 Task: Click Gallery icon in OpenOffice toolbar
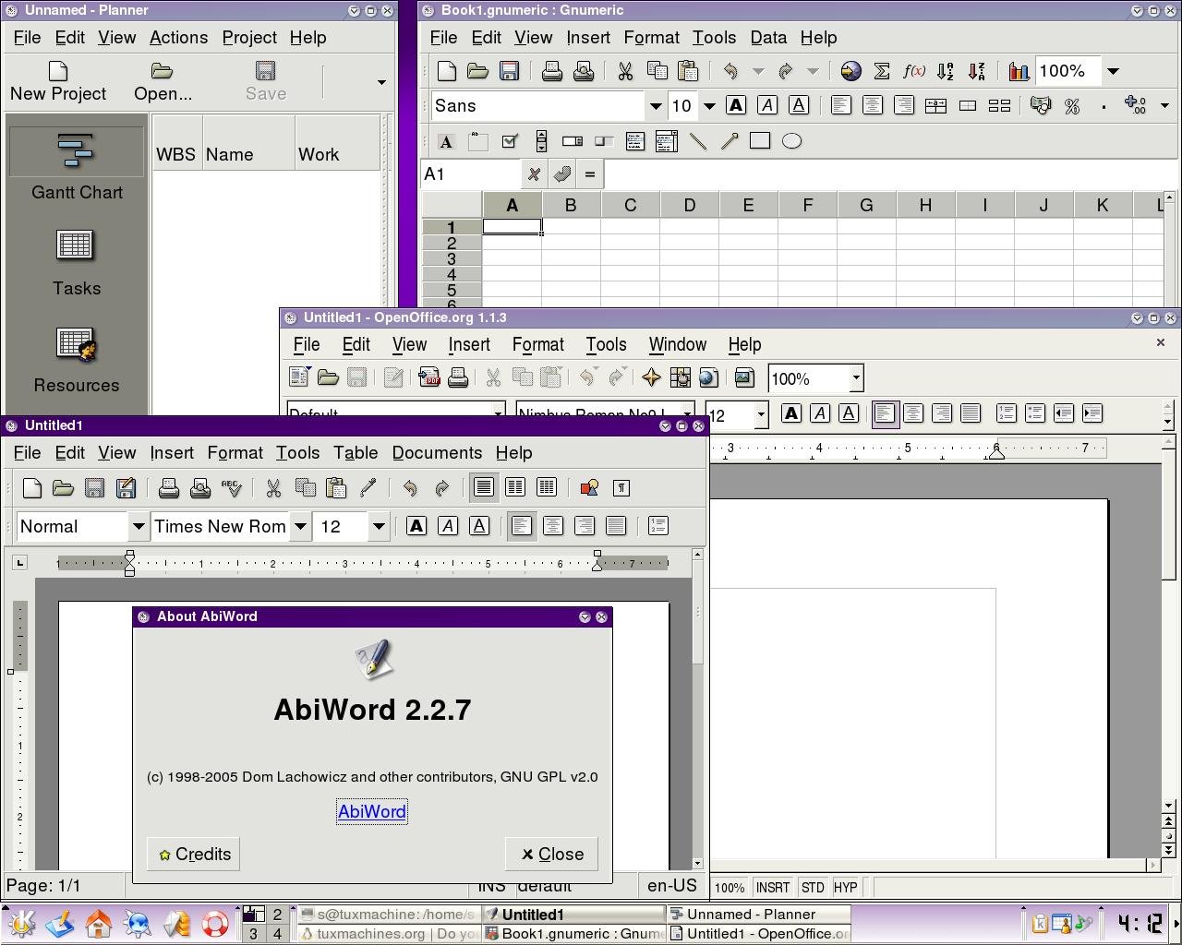(x=744, y=377)
